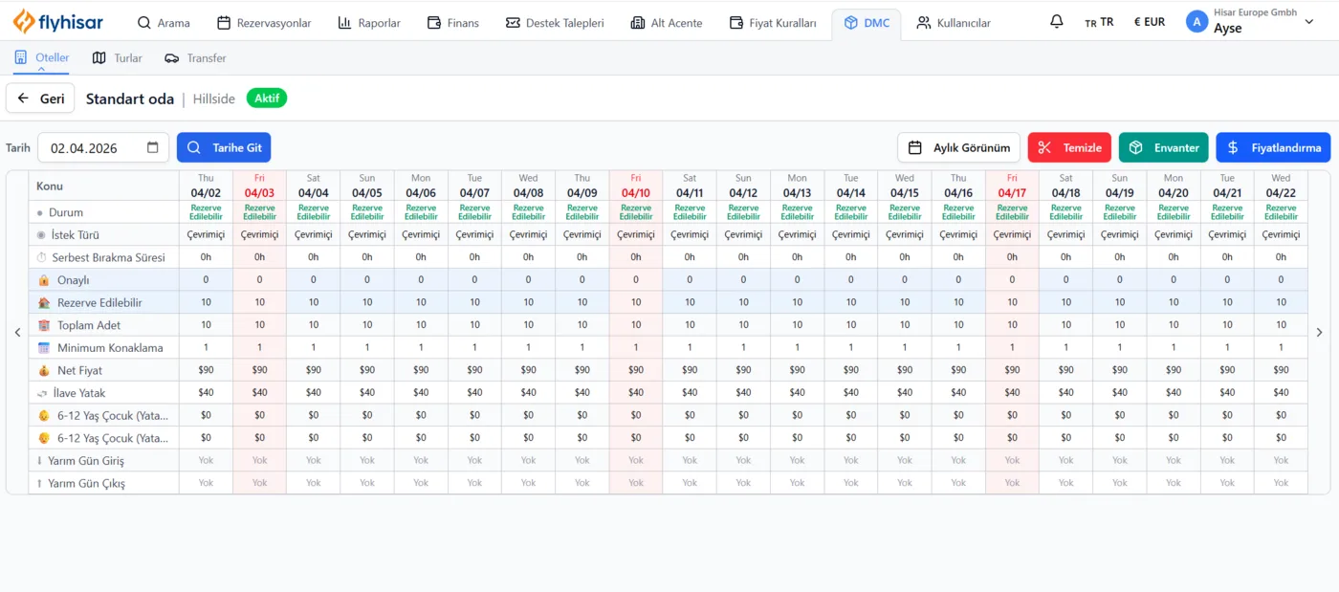
Task: Open the TR language selector
Action: coord(1099,22)
